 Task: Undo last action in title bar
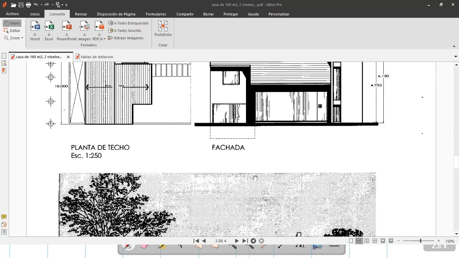[36, 5]
